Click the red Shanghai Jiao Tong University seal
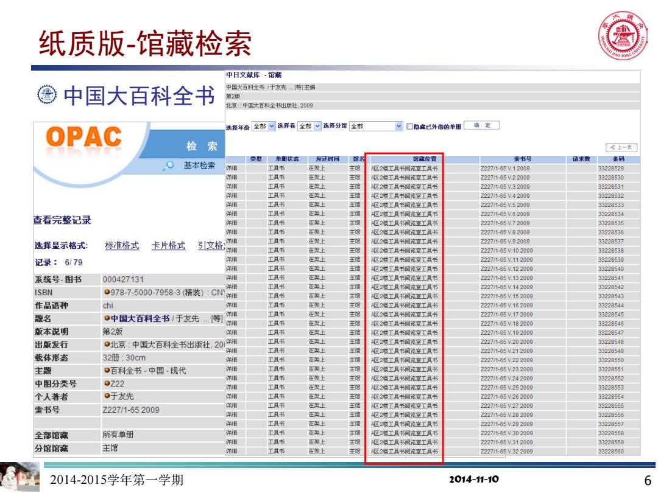 [622, 35]
